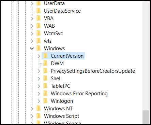Click the Winlogon folder icon
The width and height of the screenshot is (151, 125).
45,101
